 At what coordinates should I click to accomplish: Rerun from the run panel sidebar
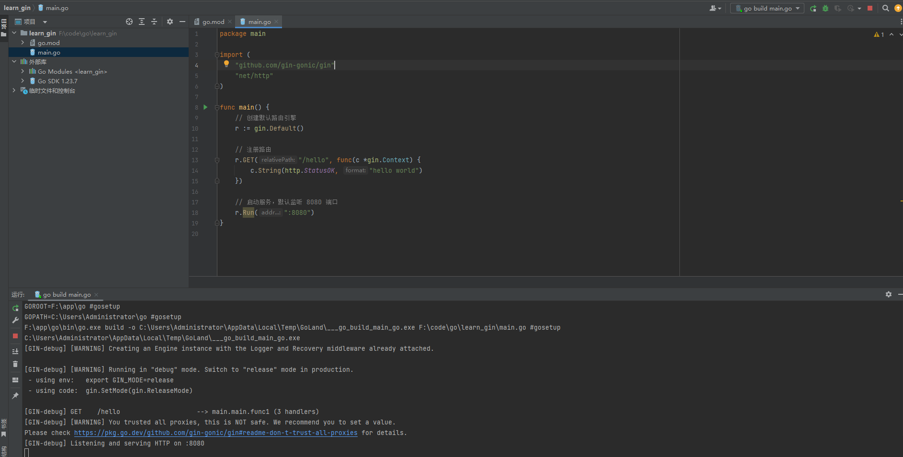[15, 308]
